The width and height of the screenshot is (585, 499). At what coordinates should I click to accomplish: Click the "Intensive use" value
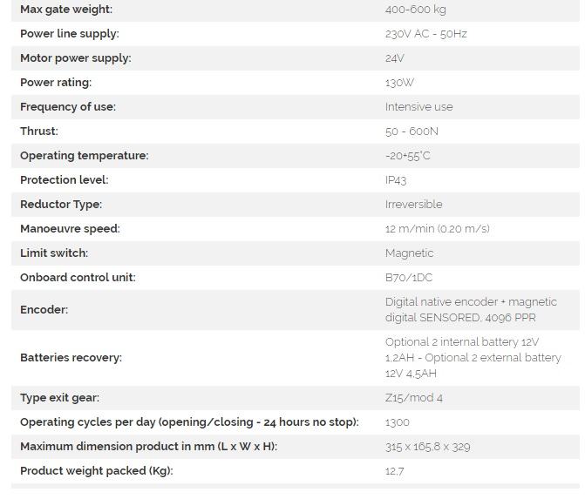418,107
